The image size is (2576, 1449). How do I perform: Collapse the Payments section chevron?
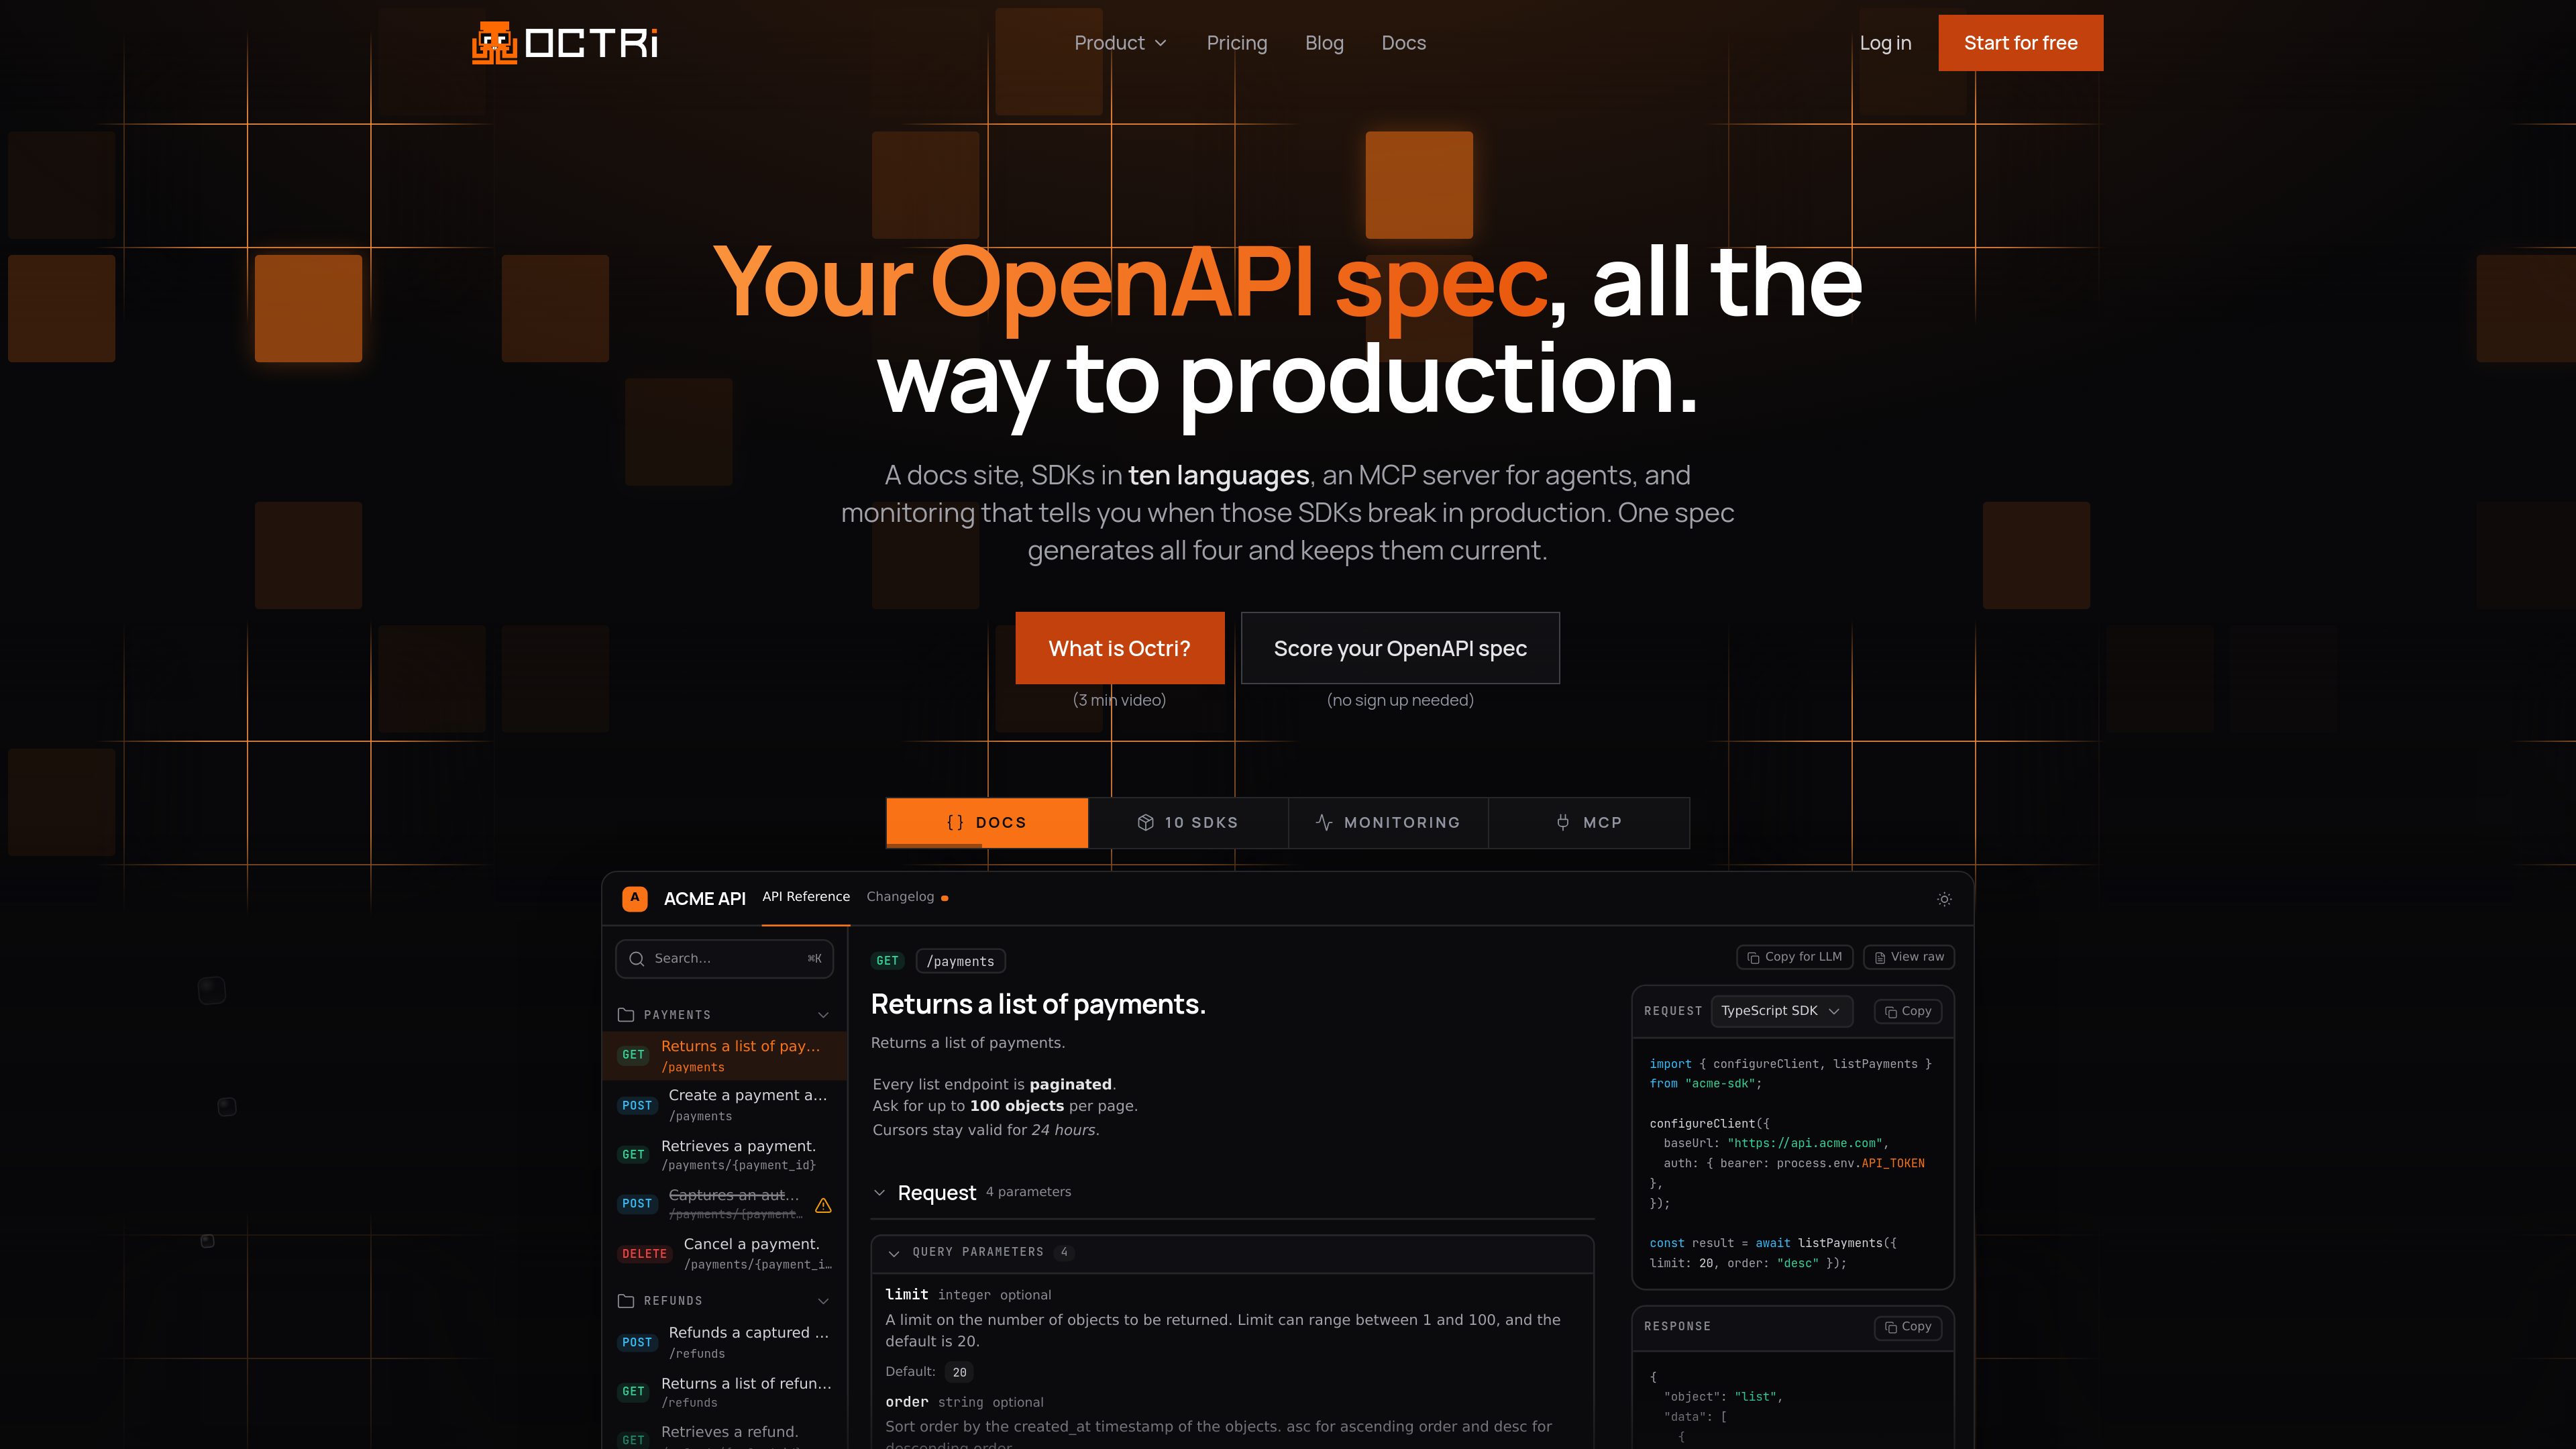click(823, 1015)
